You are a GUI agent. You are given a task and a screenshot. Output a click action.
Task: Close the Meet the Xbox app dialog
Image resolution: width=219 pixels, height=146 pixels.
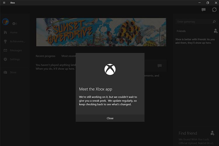[x=110, y=118]
